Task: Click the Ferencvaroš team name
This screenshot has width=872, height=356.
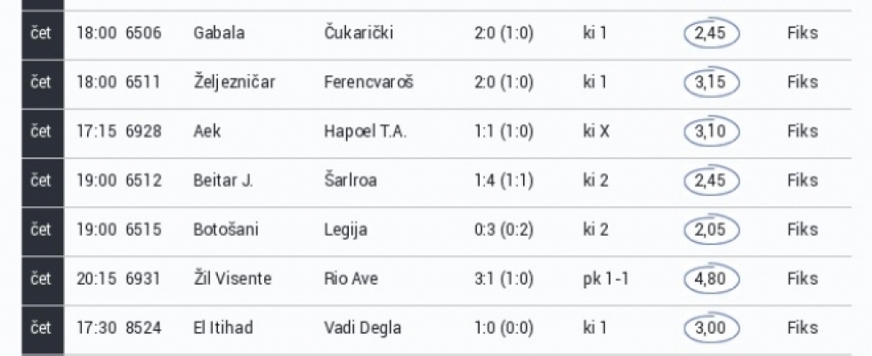Action: (368, 83)
